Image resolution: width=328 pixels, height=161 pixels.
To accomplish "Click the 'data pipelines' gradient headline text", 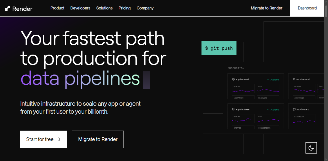I will 80,79.
